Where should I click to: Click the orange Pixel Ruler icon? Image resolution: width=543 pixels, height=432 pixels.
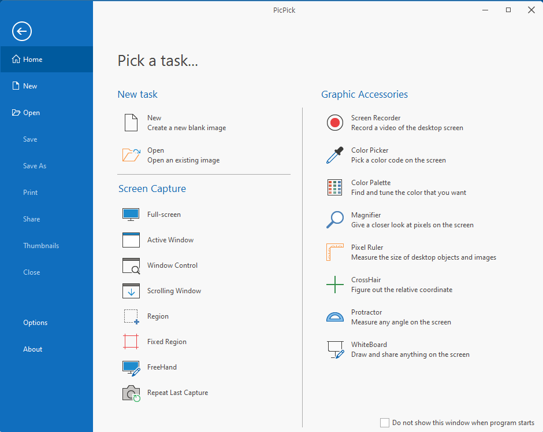click(335, 252)
